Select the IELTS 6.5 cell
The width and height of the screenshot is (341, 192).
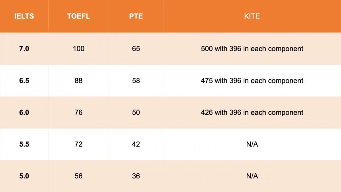(x=24, y=80)
